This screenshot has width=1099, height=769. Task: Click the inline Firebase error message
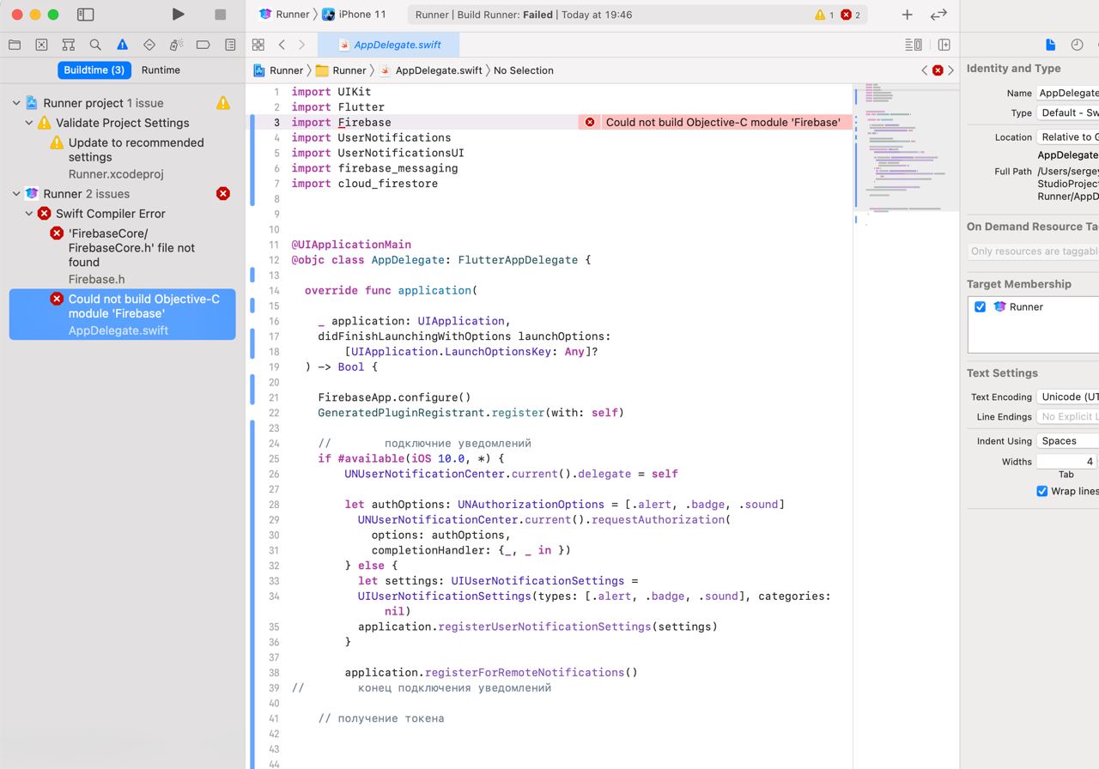[x=723, y=122]
